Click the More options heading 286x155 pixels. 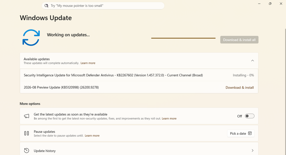click(30, 104)
